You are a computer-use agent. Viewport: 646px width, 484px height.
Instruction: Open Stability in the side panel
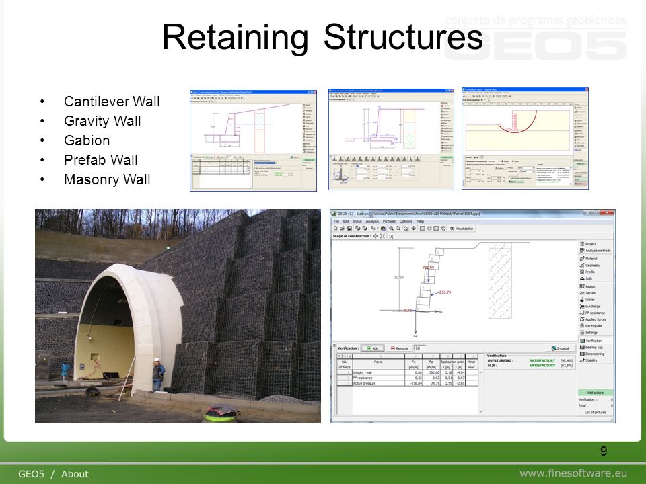point(588,360)
